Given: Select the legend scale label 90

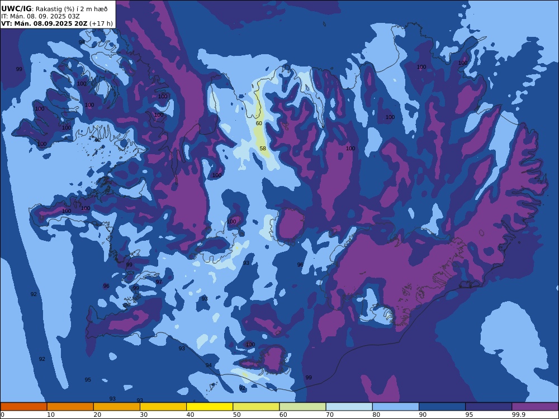Looking at the screenshot, I should [423, 415].
